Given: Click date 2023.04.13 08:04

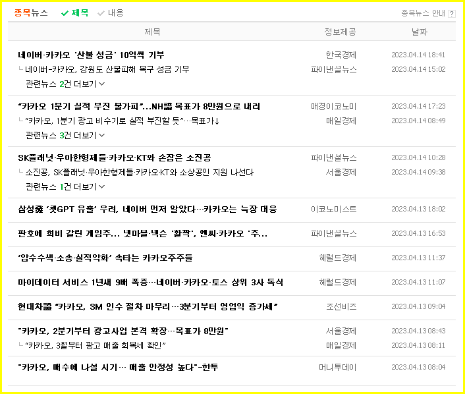Looking at the screenshot, I should 418,367.
